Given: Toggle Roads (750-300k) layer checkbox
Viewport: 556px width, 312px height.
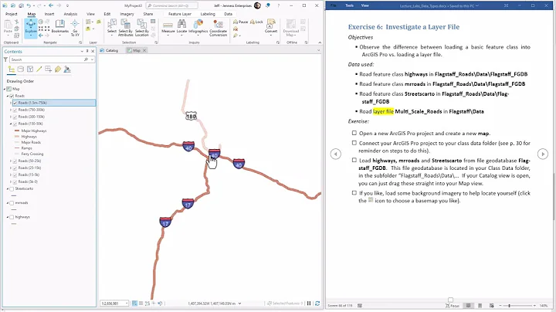Looking at the screenshot, I should [x=15, y=110].
